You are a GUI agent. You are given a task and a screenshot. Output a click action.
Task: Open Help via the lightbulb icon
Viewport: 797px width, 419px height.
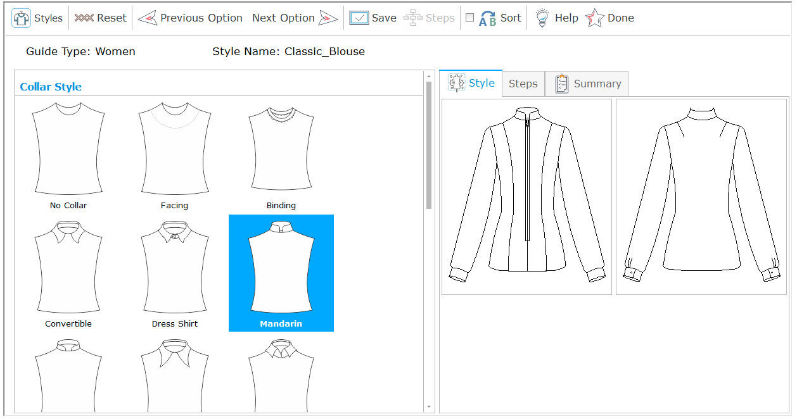pyautogui.click(x=542, y=18)
